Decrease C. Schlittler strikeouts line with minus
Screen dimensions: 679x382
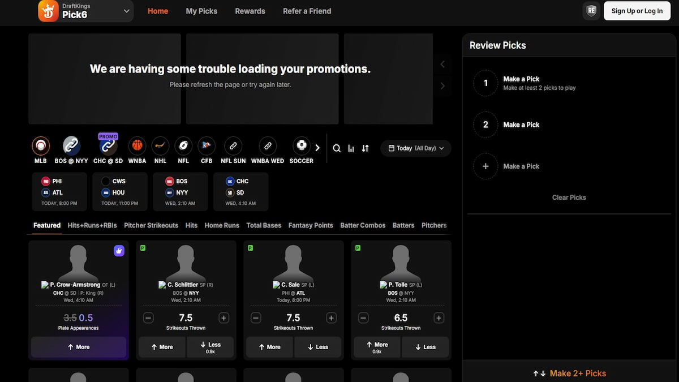point(148,318)
